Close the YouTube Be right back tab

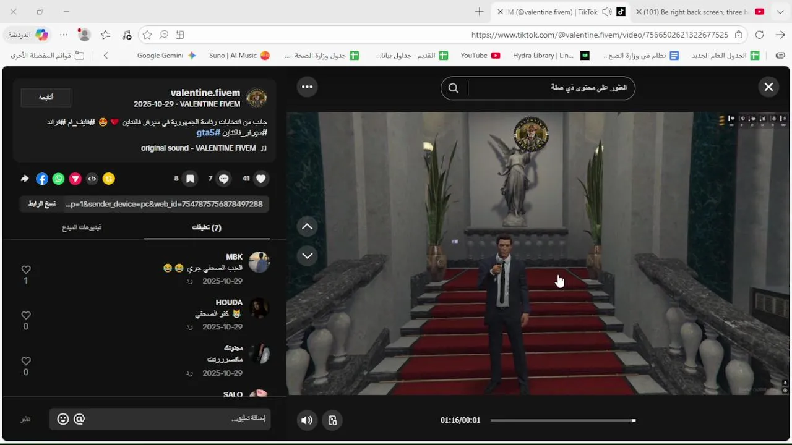pyautogui.click(x=639, y=12)
